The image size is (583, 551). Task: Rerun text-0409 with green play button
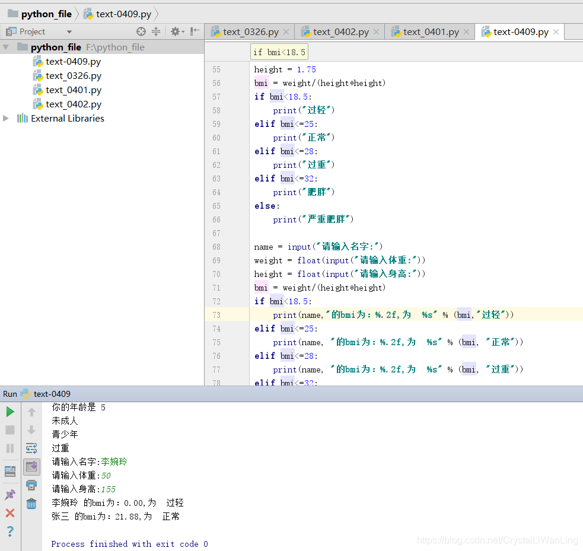[10, 412]
